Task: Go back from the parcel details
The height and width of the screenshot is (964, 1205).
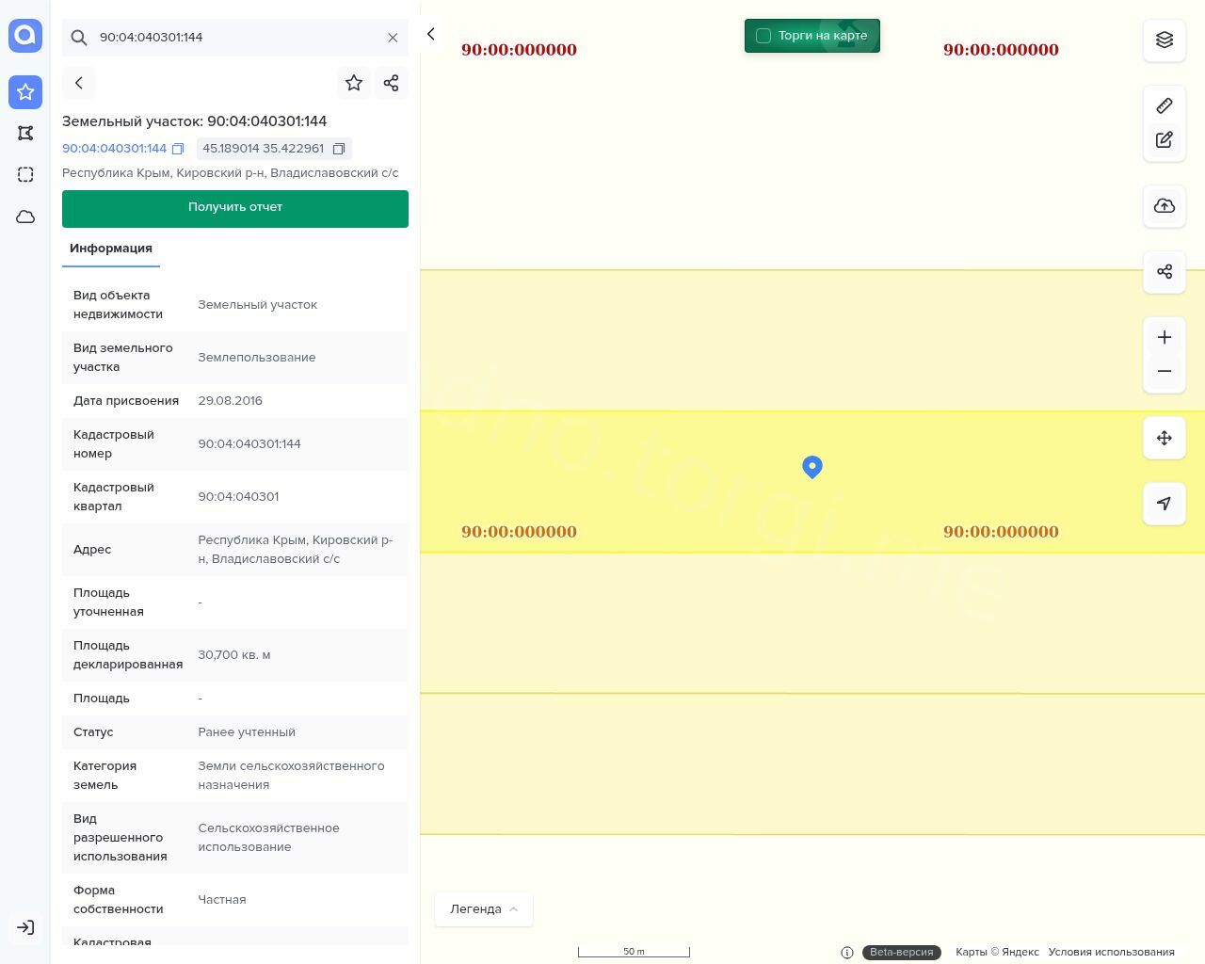Action: point(79,83)
